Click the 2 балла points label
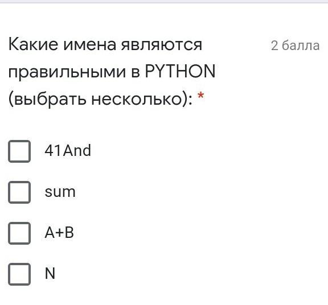Screen dimensions: 328x305 point(295,46)
